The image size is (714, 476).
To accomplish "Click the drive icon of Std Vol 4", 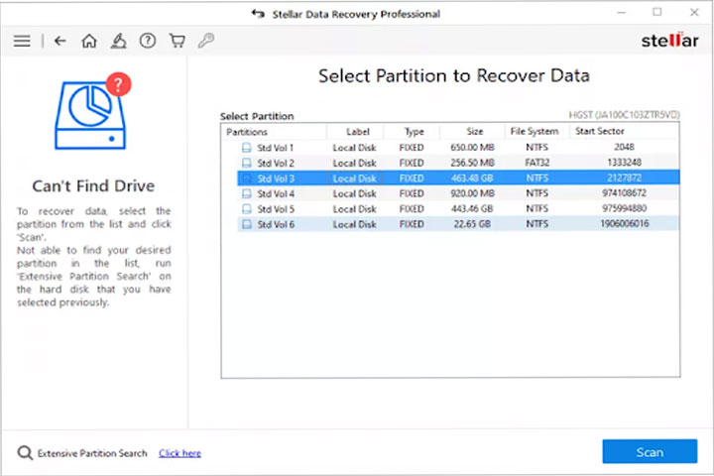I will (x=246, y=193).
